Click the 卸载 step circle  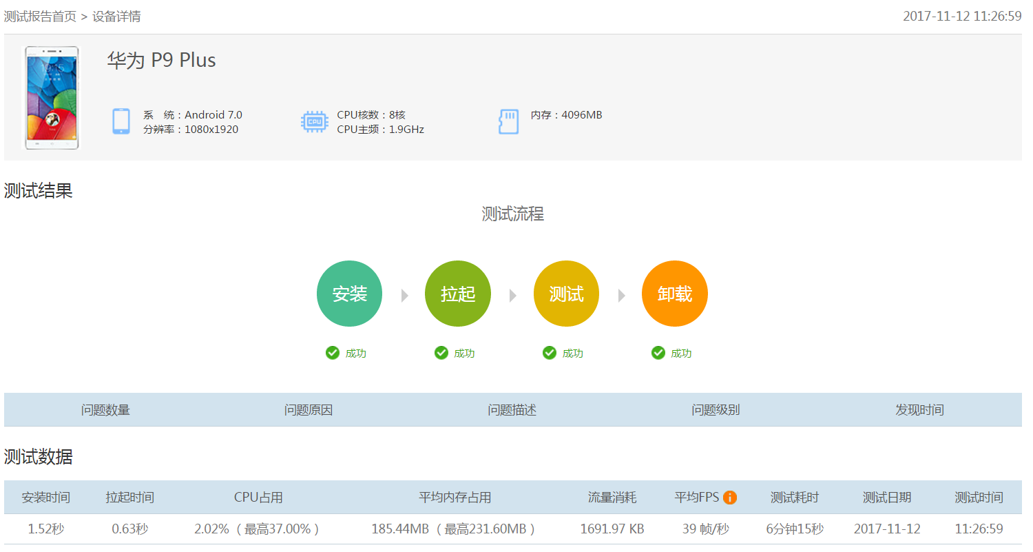tap(675, 294)
